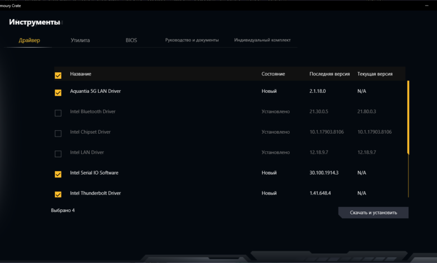Image resolution: width=437 pixels, height=263 pixels.
Task: Select the Intel Thunderbolt Driver name
Action: [x=95, y=193]
